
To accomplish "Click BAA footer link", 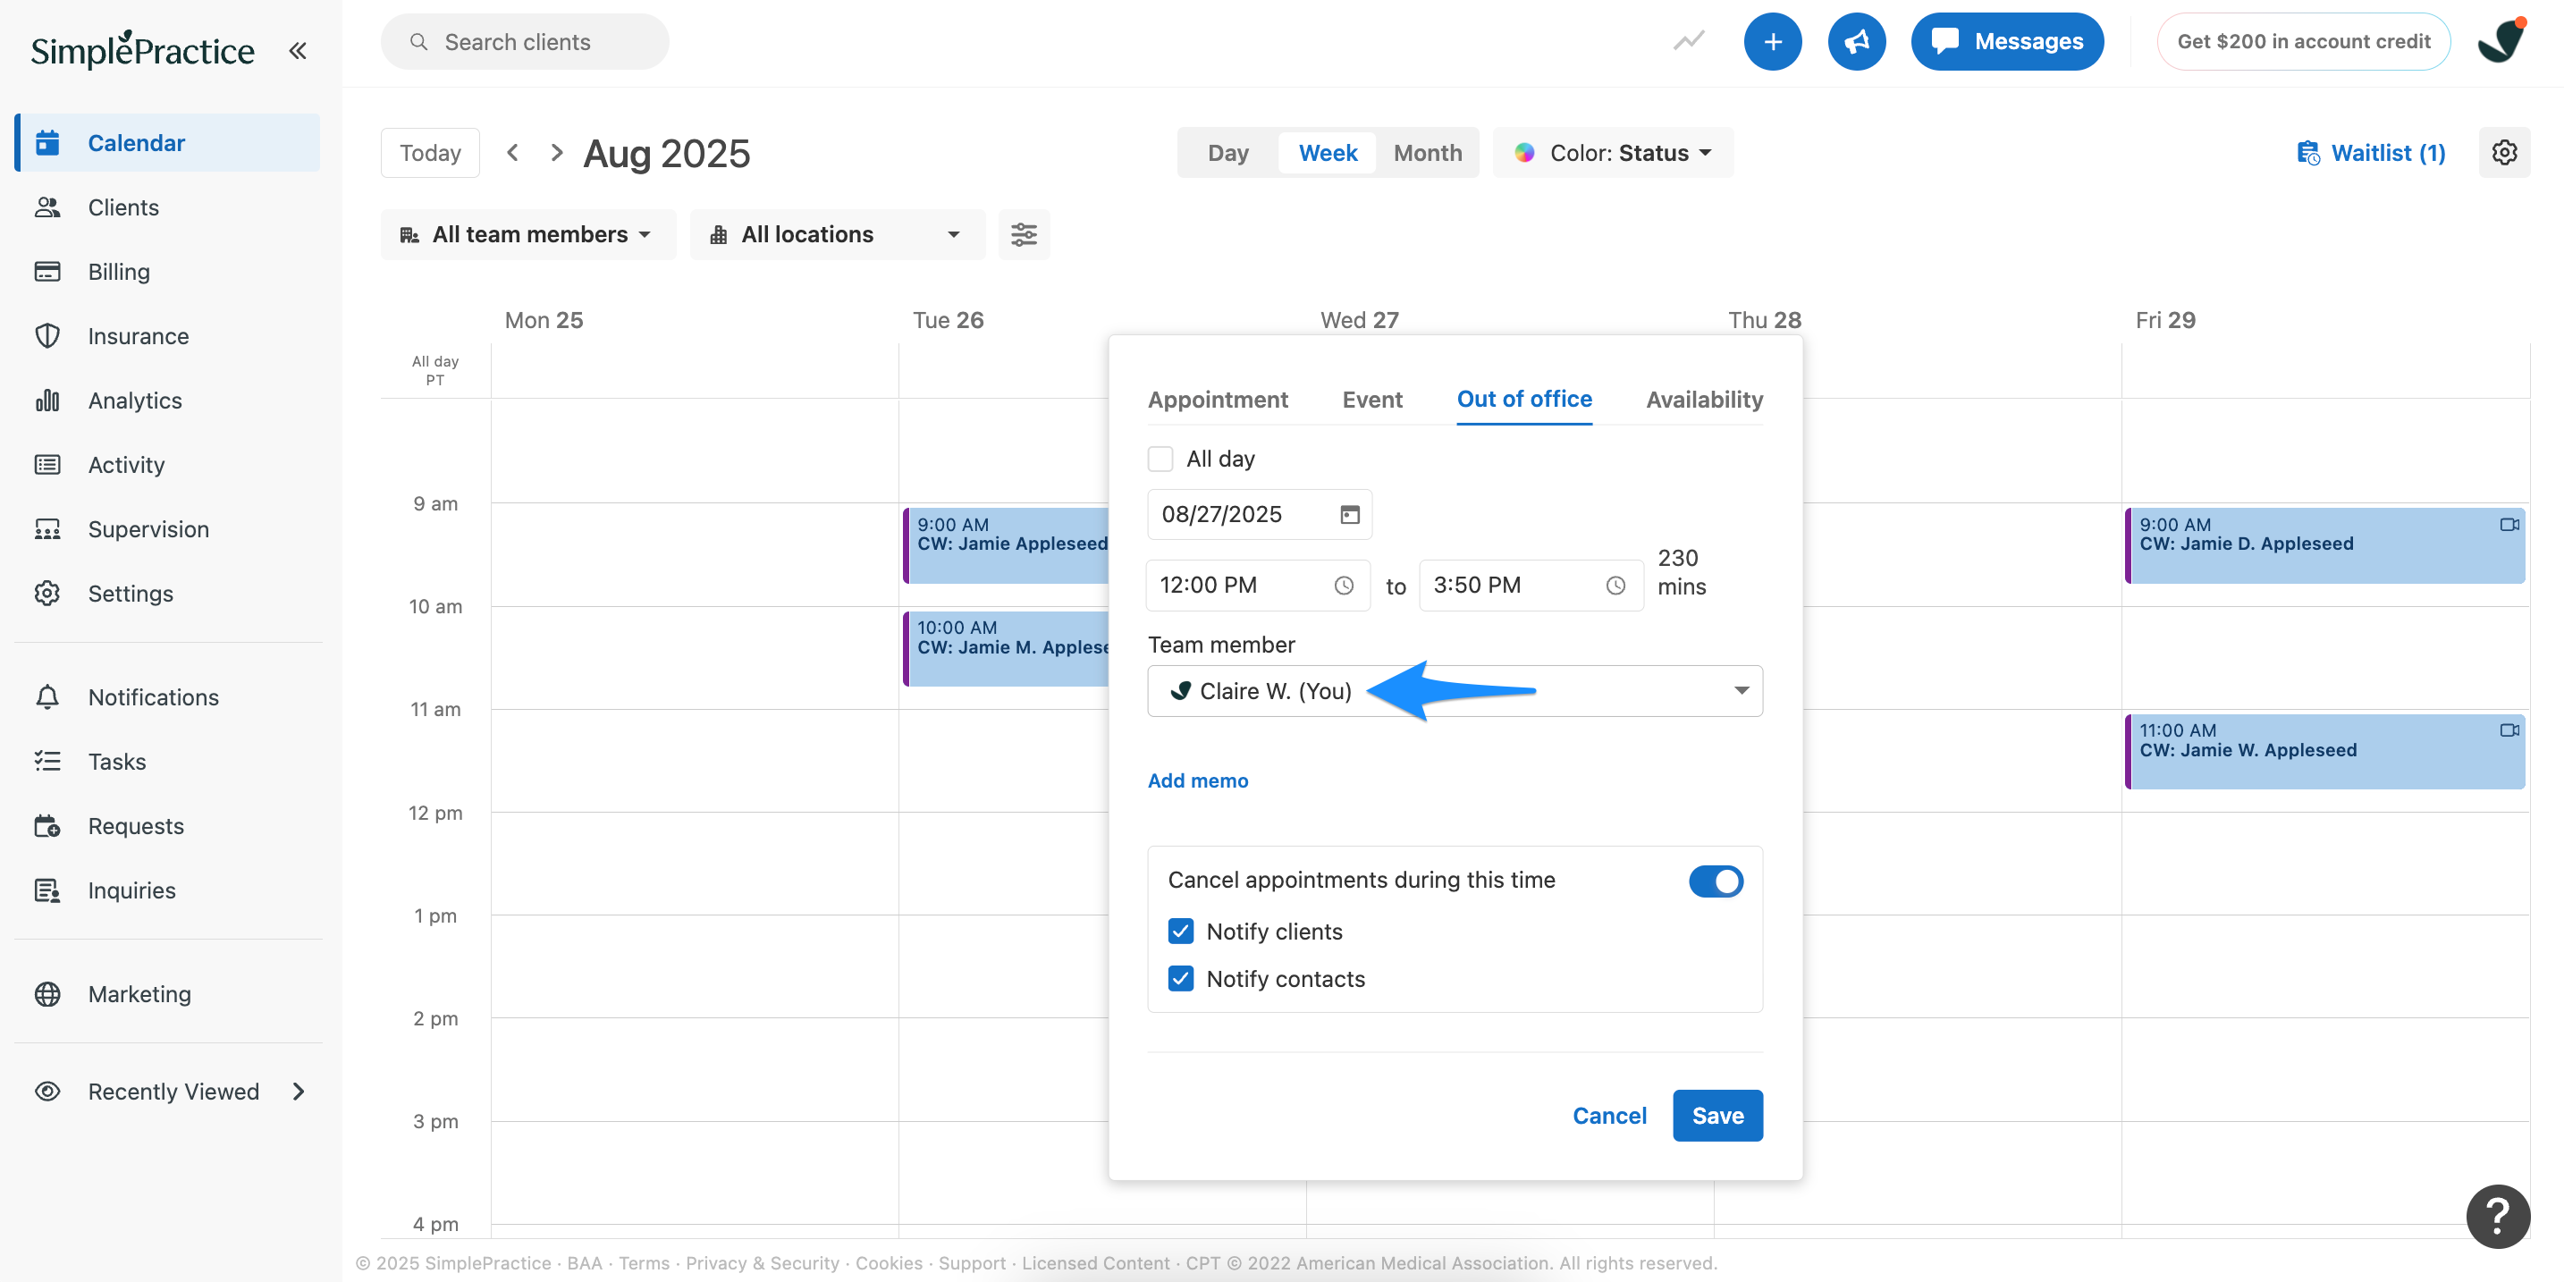I will click(x=585, y=1262).
